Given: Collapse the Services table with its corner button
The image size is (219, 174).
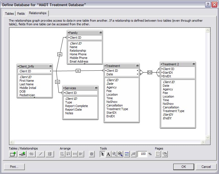Looking at the screenshot, I should point(96,88).
